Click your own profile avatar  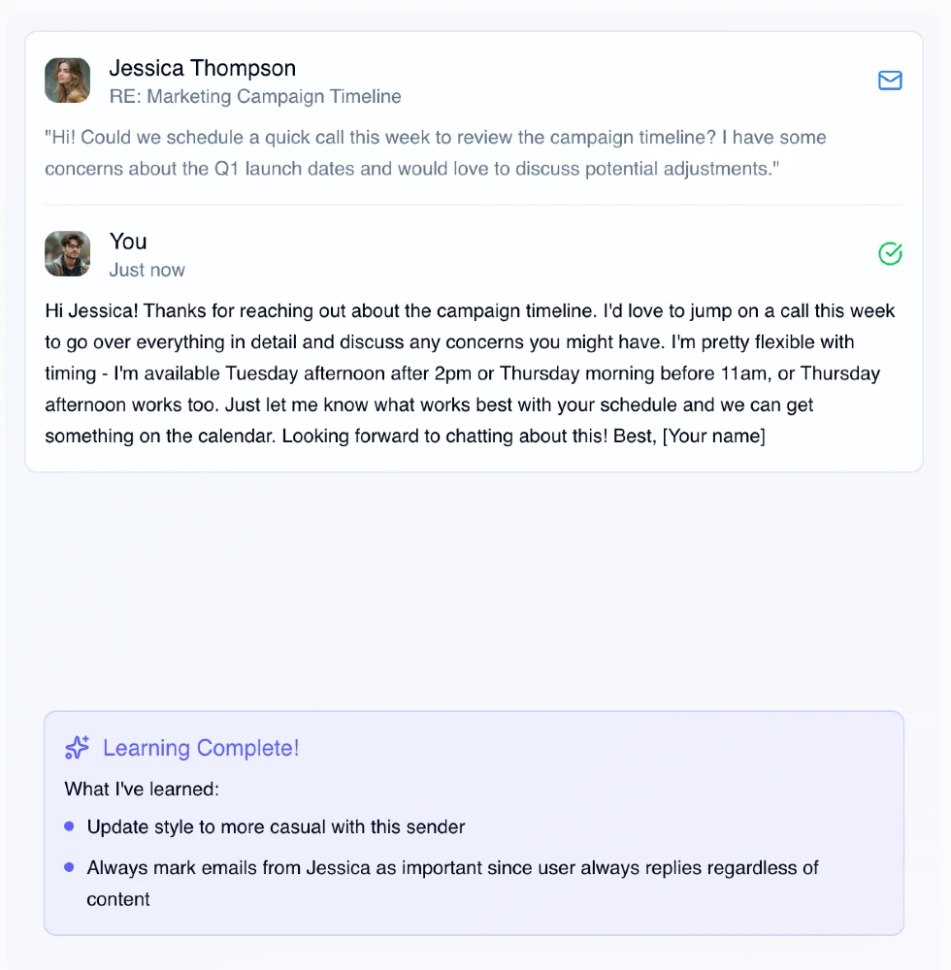[67, 254]
